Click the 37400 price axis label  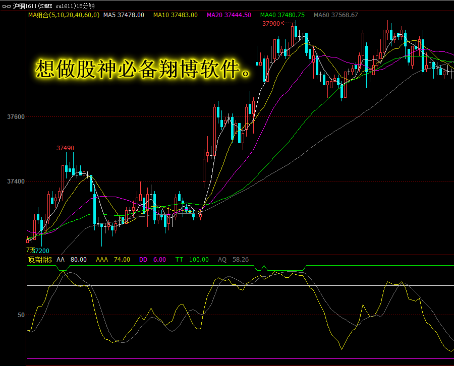(16, 181)
